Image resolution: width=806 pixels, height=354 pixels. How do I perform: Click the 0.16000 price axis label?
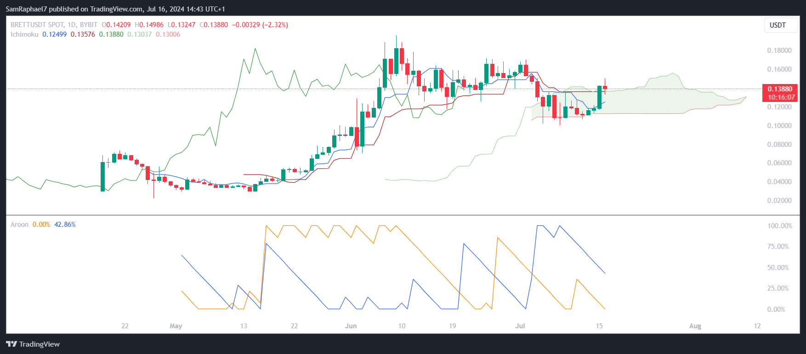pyautogui.click(x=779, y=69)
